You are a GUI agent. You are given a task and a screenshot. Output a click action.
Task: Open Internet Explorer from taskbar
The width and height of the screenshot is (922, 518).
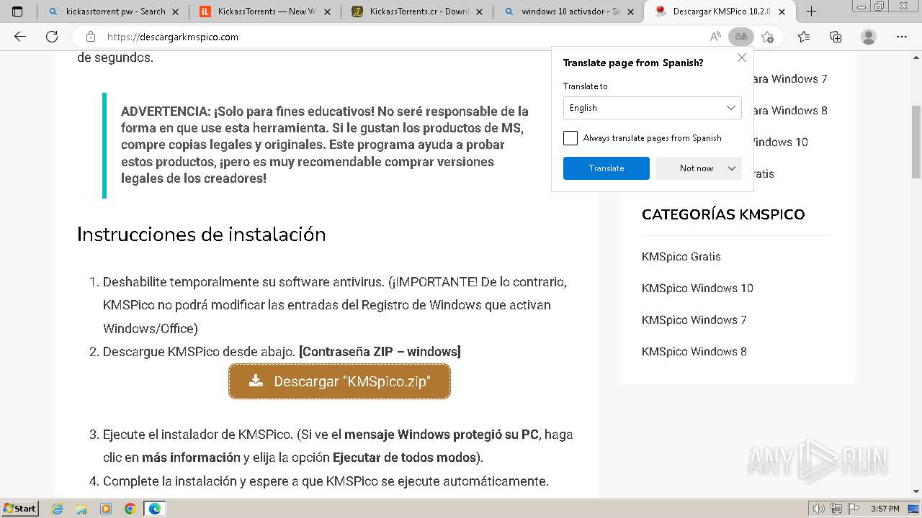pyautogui.click(x=58, y=509)
